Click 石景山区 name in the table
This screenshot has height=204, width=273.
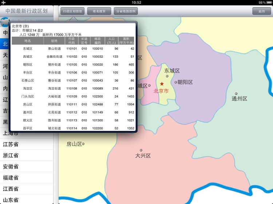coord(28,80)
